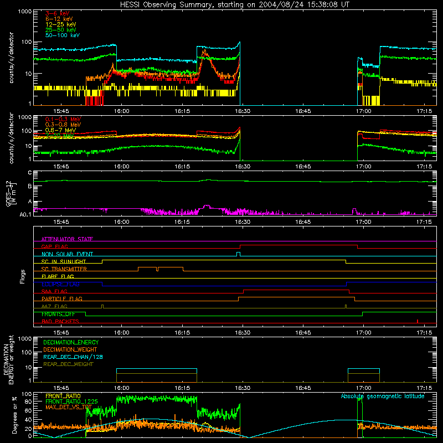
Task: Click the 0.8-7 MeV legend entry
Action: coord(60,130)
